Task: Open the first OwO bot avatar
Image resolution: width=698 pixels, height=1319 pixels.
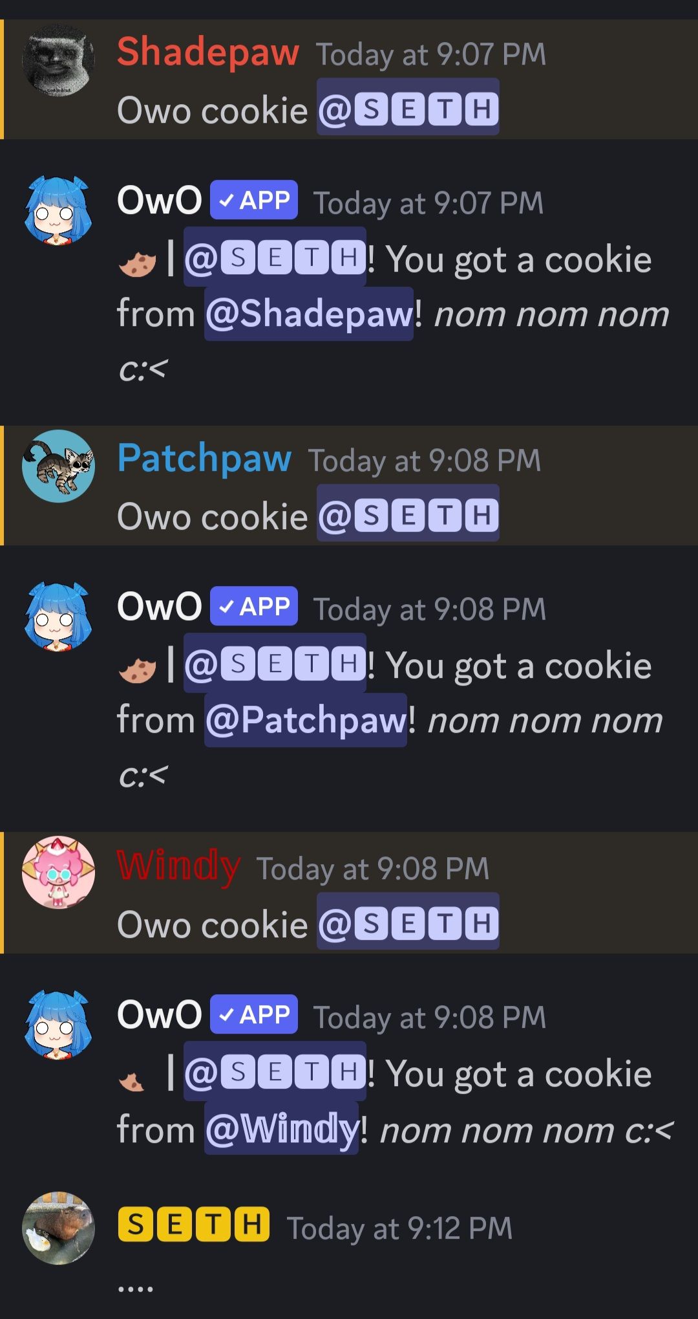Action: coord(58,210)
